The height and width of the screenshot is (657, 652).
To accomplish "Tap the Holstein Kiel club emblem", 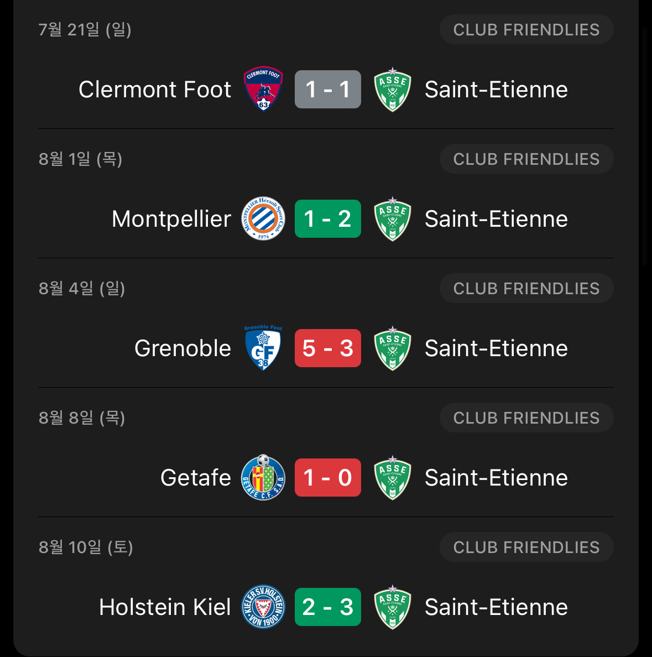I will (x=263, y=607).
